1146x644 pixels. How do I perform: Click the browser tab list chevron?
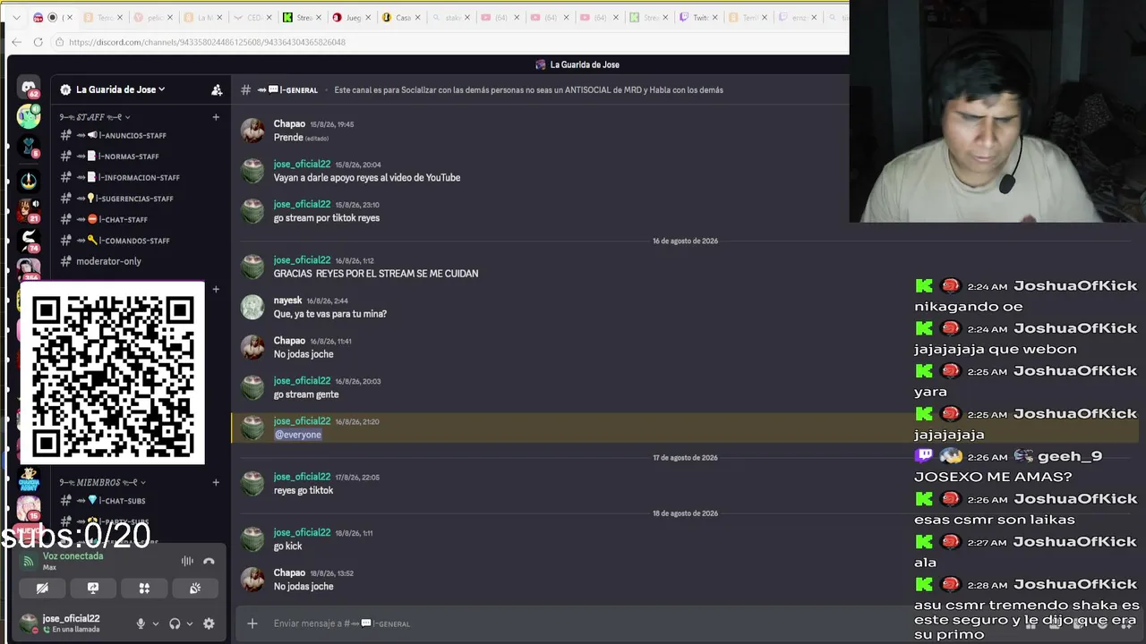(x=16, y=17)
